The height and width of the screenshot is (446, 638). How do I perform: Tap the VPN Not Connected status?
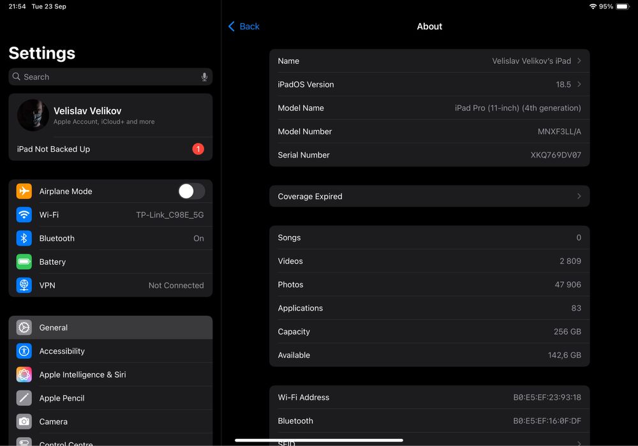click(x=176, y=285)
